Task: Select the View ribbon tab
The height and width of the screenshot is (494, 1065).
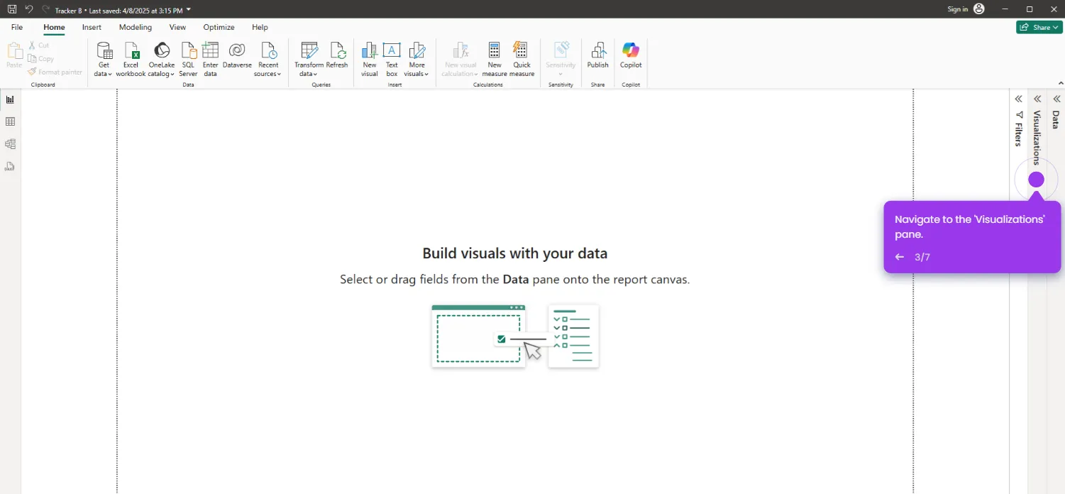Action: [177, 27]
